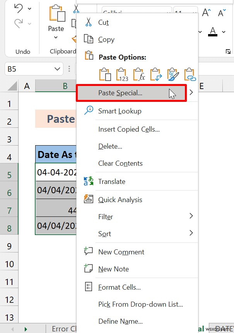Choose Copy from the context menu

click(137, 39)
